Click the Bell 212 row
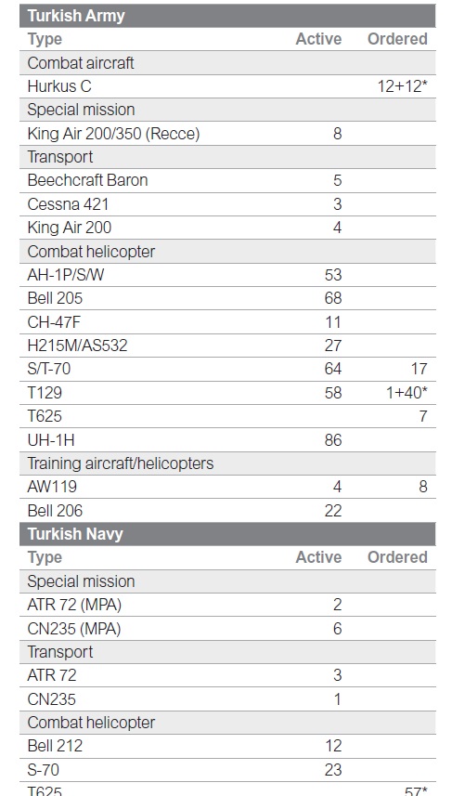Screen dimensions: 452x796 pyautogui.click(x=227, y=746)
